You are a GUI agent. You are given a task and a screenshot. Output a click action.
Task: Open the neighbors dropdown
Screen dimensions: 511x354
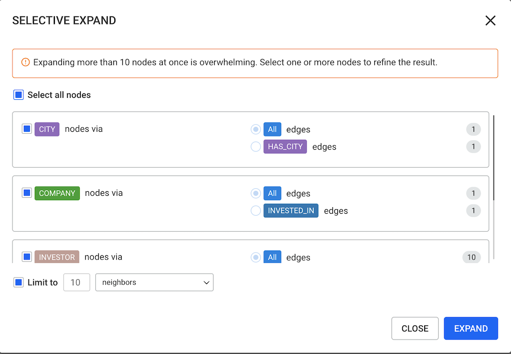154,282
